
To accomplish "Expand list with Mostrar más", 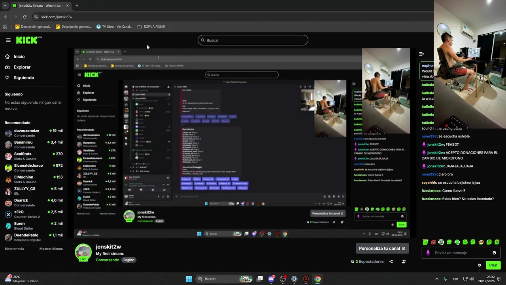I will tap(14, 249).
